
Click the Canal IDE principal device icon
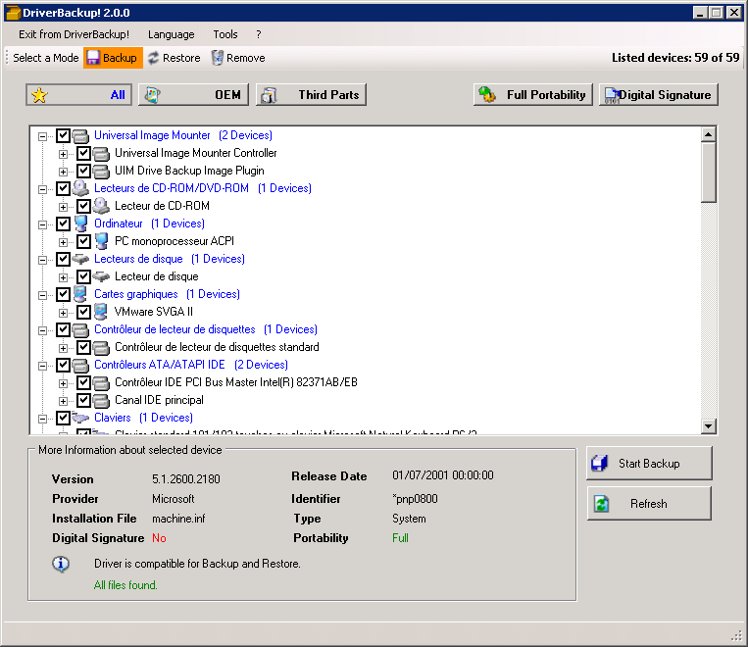101,401
